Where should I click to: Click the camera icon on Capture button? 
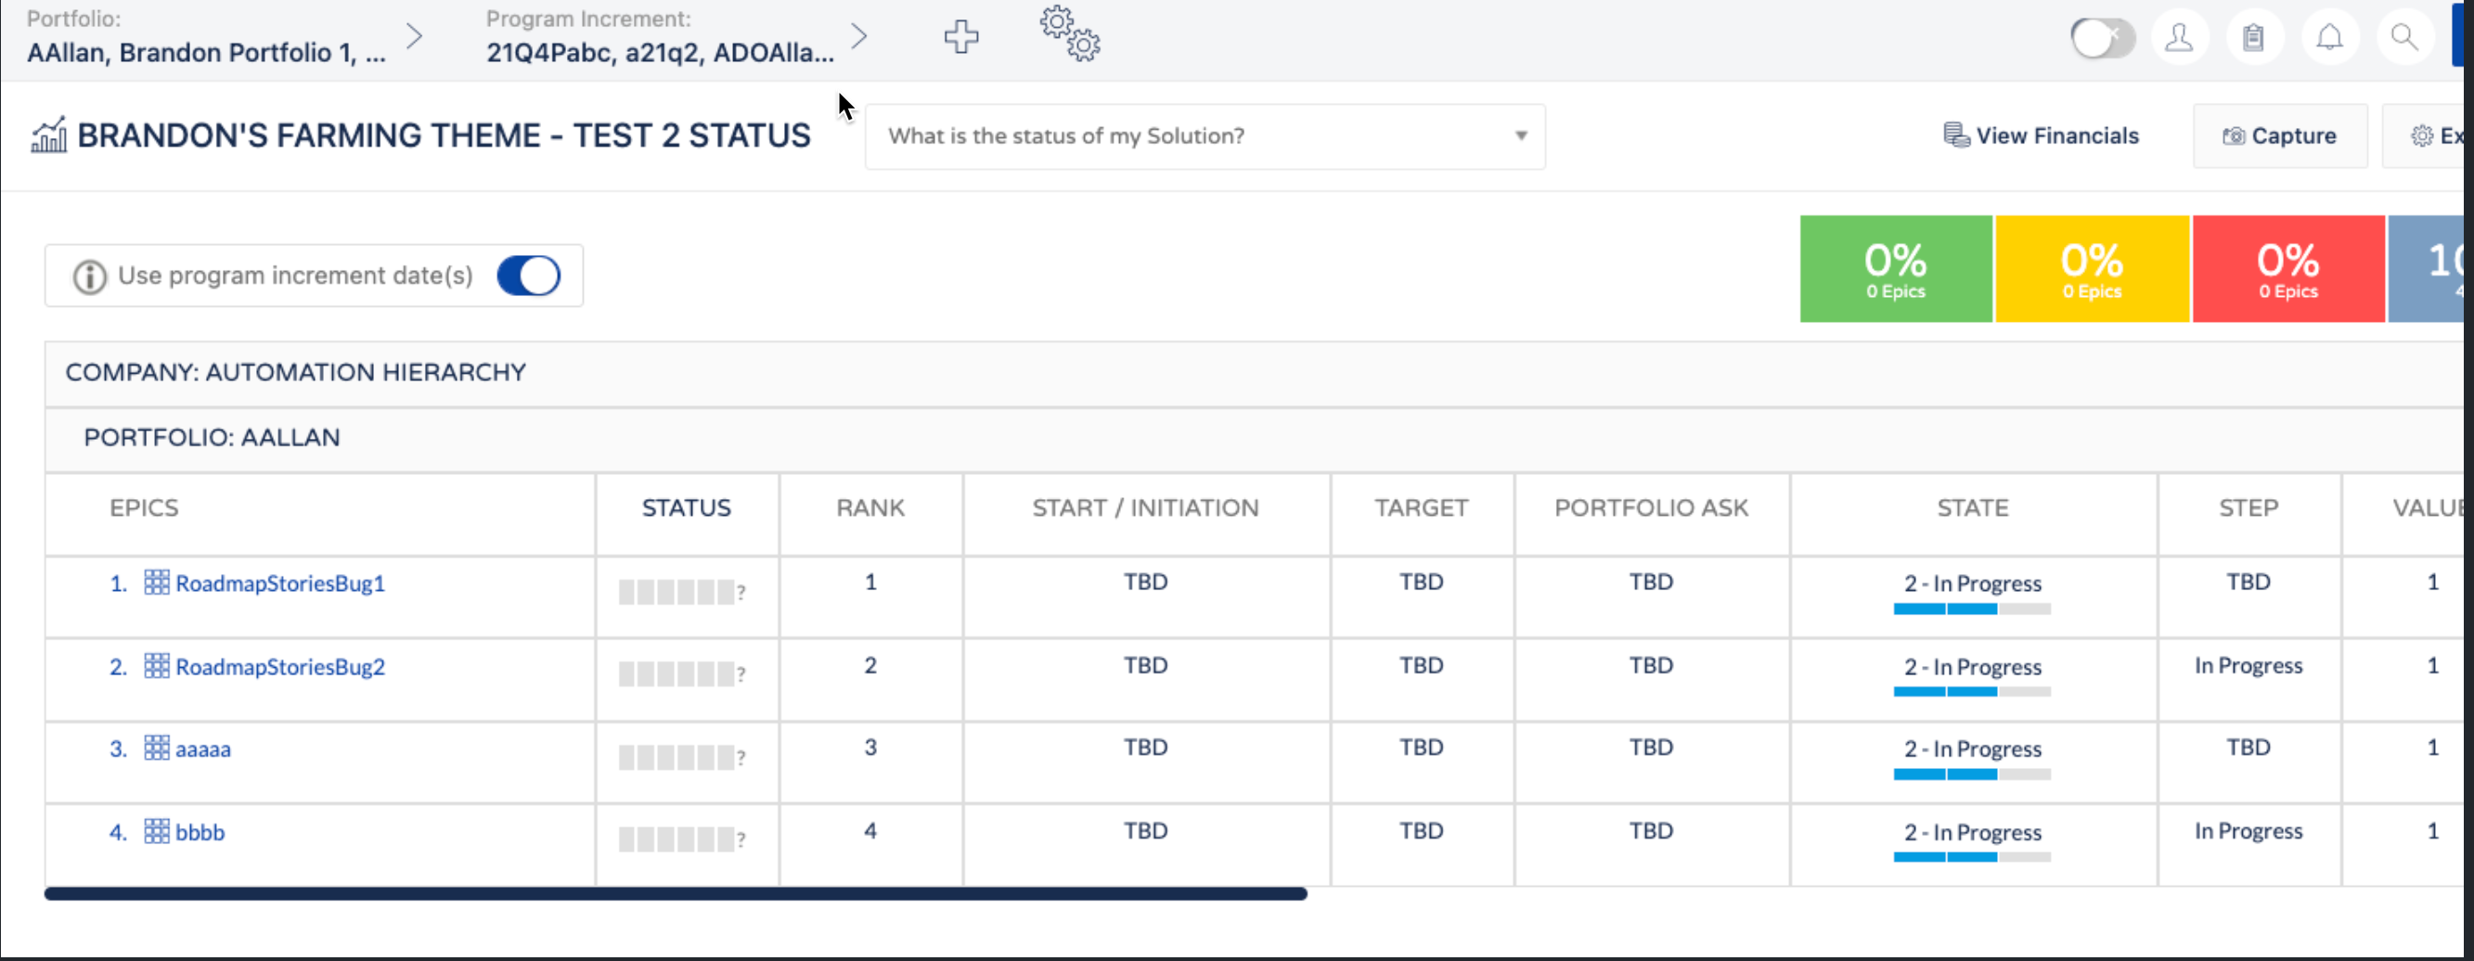(2235, 135)
